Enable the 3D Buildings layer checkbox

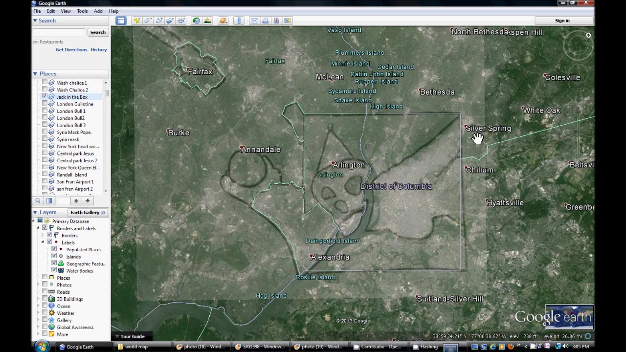[x=45, y=298]
